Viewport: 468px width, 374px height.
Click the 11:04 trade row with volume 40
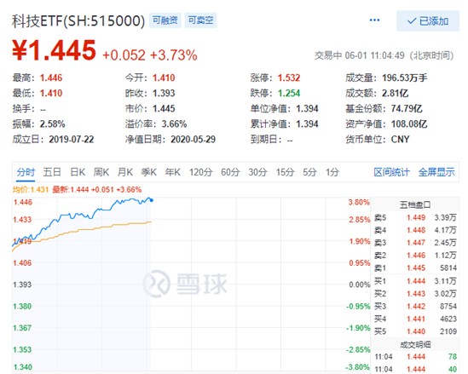pyautogui.click(x=415, y=369)
